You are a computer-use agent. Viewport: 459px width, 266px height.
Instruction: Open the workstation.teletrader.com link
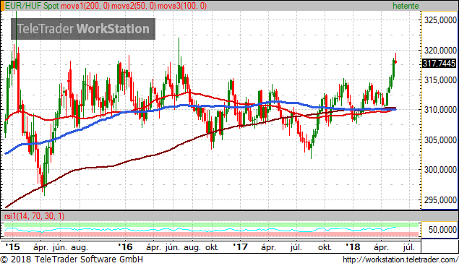400,259
